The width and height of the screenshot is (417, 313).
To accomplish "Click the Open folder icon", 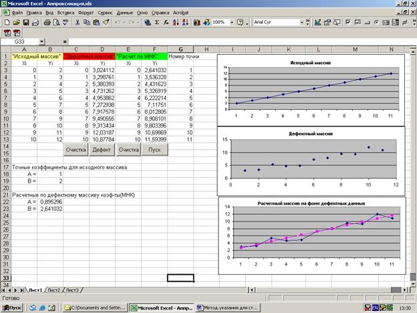I will click(x=15, y=22).
